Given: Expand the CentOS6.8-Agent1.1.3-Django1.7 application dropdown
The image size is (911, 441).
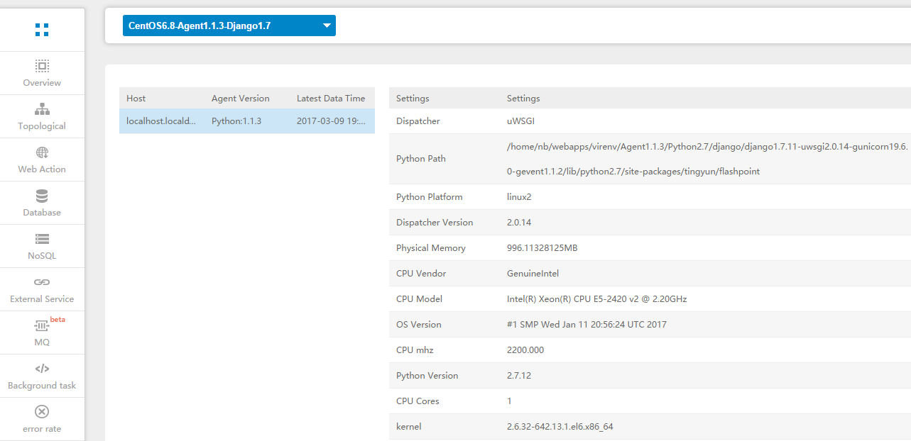Looking at the screenshot, I should [x=220, y=26].
